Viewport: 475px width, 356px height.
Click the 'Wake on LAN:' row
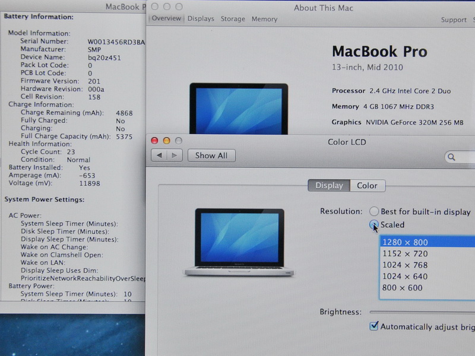pyautogui.click(x=43, y=262)
